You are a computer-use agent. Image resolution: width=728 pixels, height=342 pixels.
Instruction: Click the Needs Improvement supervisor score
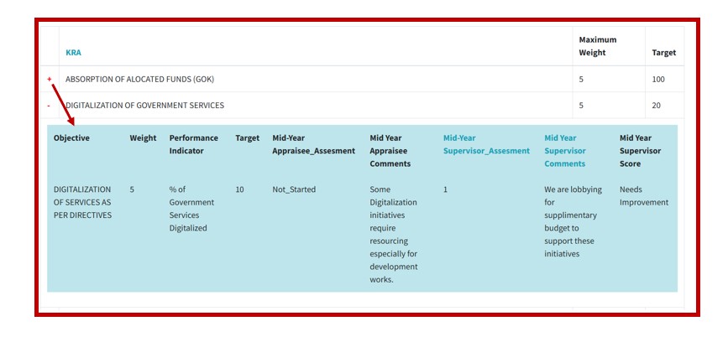643,196
